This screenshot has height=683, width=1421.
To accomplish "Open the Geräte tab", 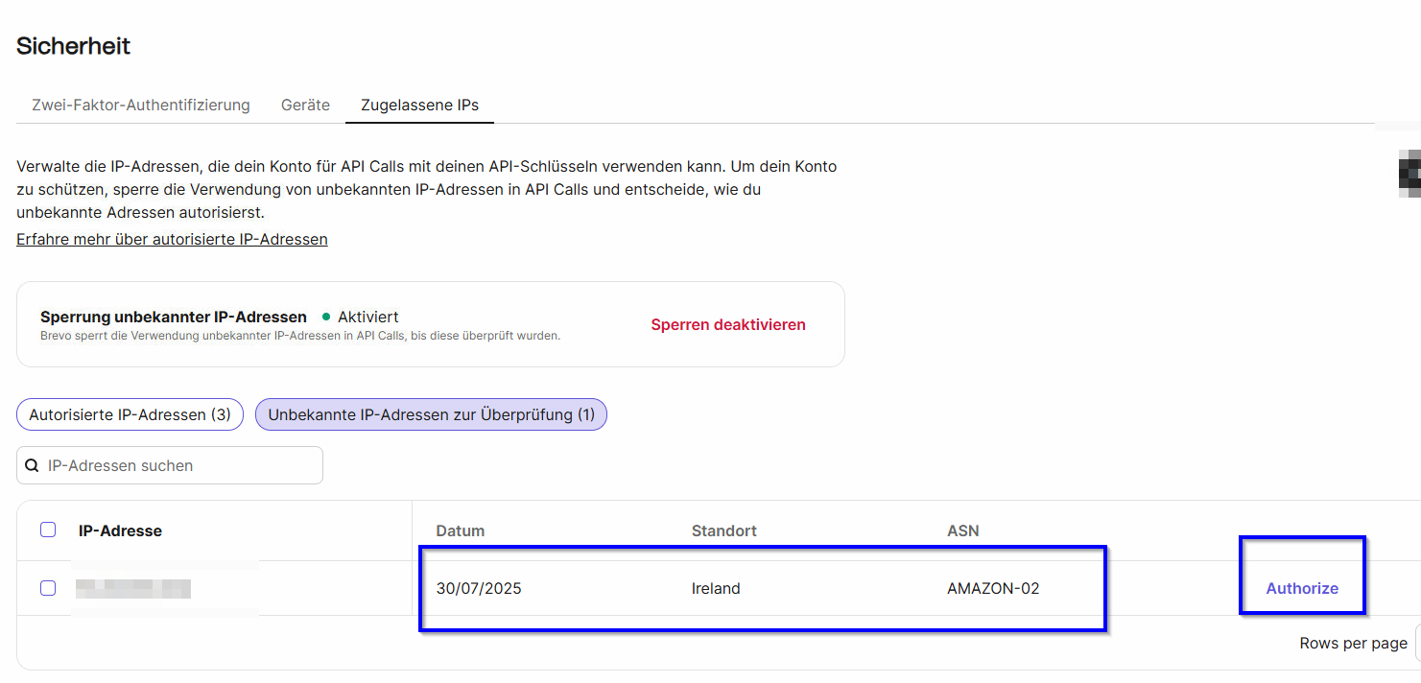I will (305, 105).
